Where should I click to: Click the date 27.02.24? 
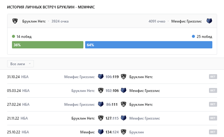[x=14, y=105]
